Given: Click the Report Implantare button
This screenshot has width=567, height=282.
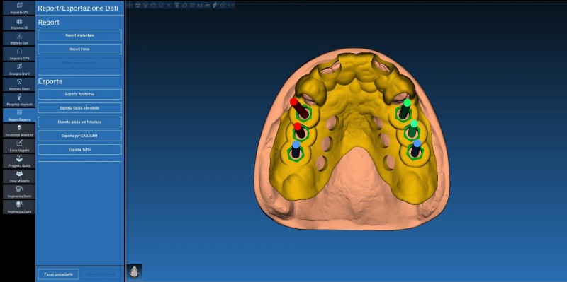Looking at the screenshot, I should [79, 35].
